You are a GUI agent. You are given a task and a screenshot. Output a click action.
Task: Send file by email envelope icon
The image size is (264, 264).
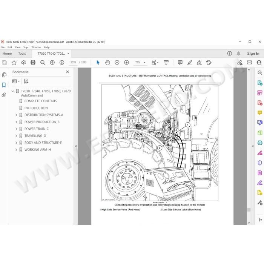tap(249, 63)
